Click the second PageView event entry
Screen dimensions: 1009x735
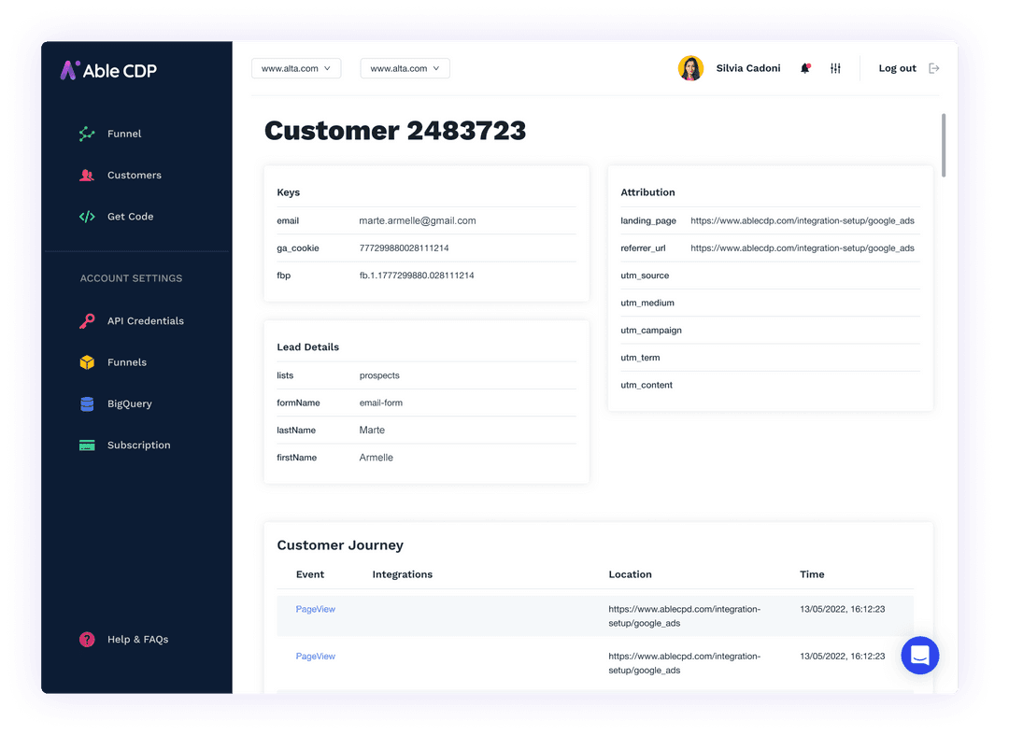[x=315, y=656]
